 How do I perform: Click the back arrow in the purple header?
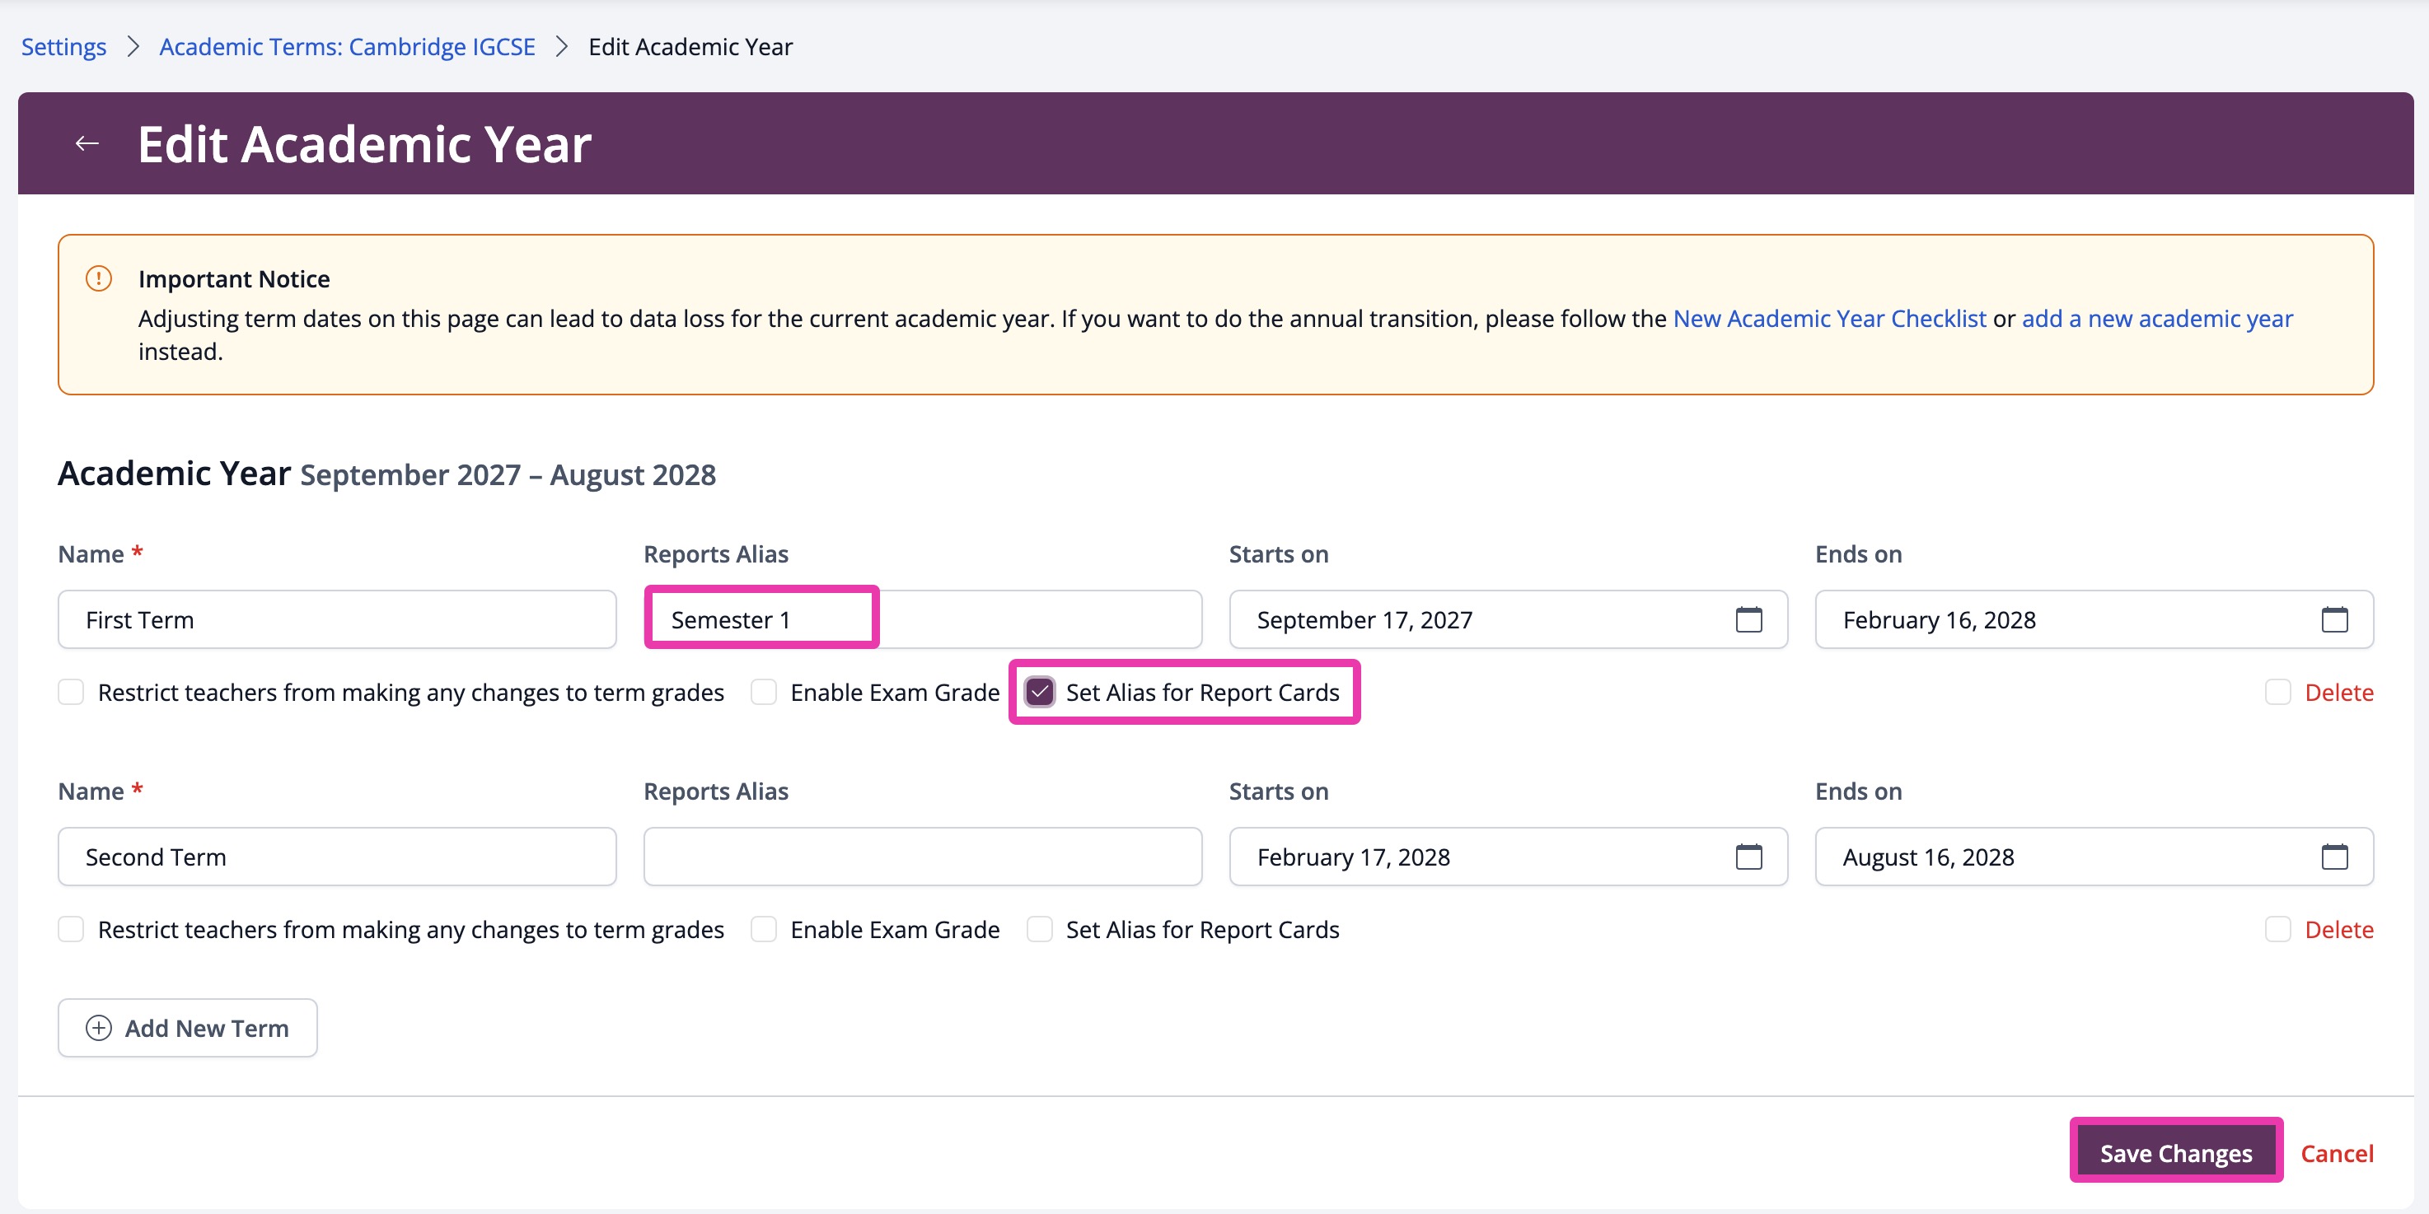86,142
